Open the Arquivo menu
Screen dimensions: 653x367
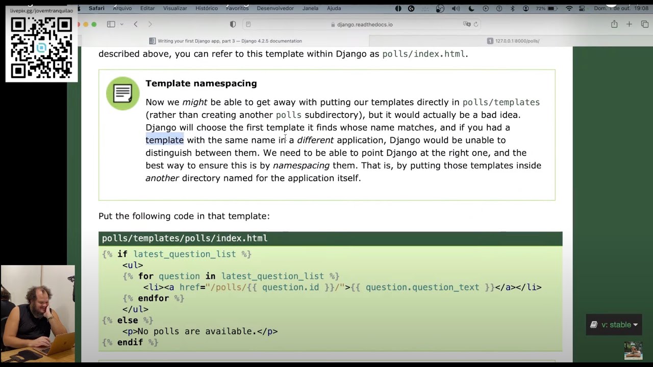point(122,8)
